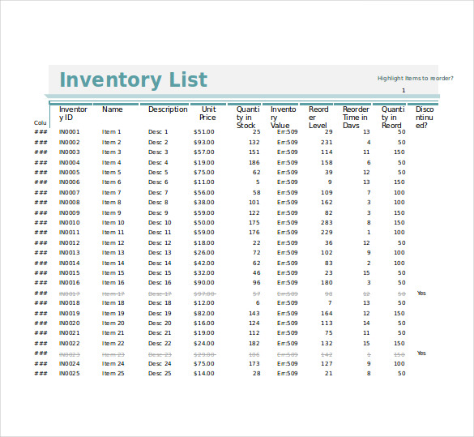This screenshot has width=474, height=437.
Task: Select reorder level 180
Action: pyautogui.click(x=327, y=283)
